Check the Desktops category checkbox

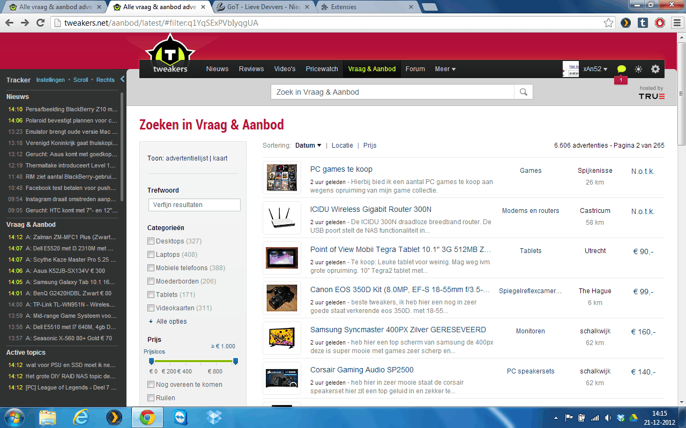pyautogui.click(x=151, y=241)
